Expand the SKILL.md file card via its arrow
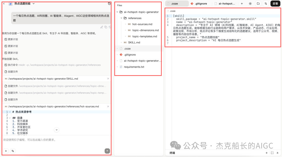 click(108, 79)
